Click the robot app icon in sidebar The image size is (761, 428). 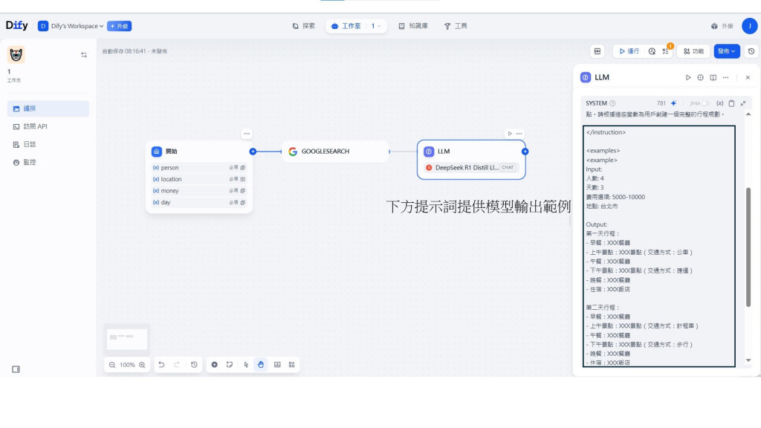16,55
